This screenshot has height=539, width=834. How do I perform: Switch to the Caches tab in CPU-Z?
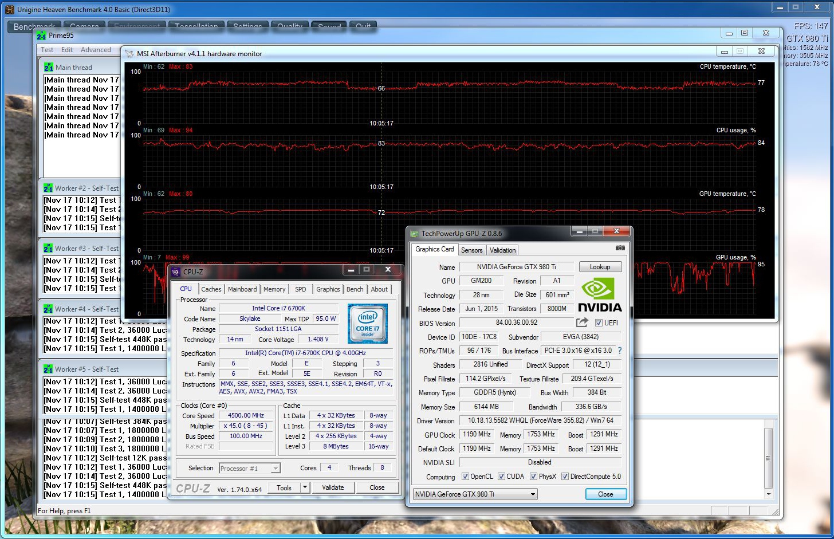click(211, 289)
